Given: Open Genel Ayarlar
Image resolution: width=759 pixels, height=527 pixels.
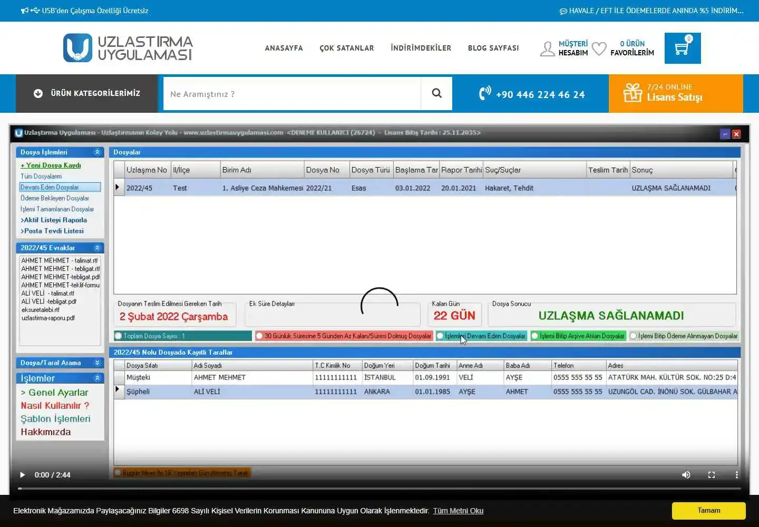Looking at the screenshot, I should tap(55, 393).
